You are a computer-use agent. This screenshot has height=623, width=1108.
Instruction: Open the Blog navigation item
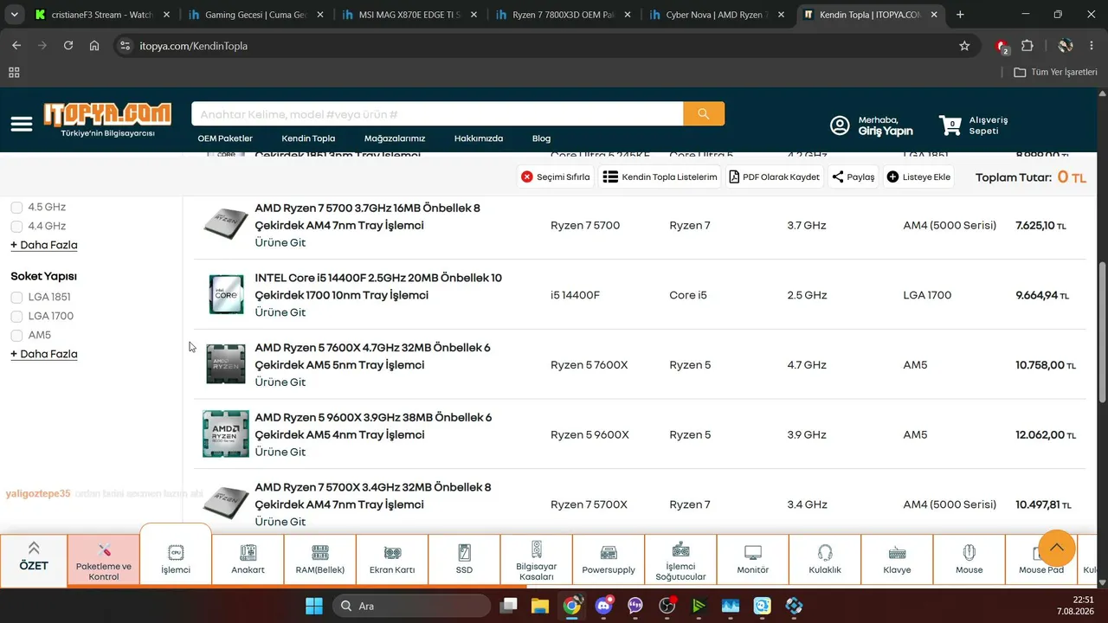(x=542, y=138)
